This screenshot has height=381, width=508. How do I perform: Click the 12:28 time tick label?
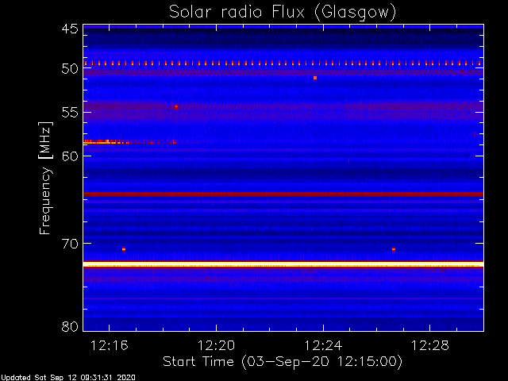pos(430,345)
